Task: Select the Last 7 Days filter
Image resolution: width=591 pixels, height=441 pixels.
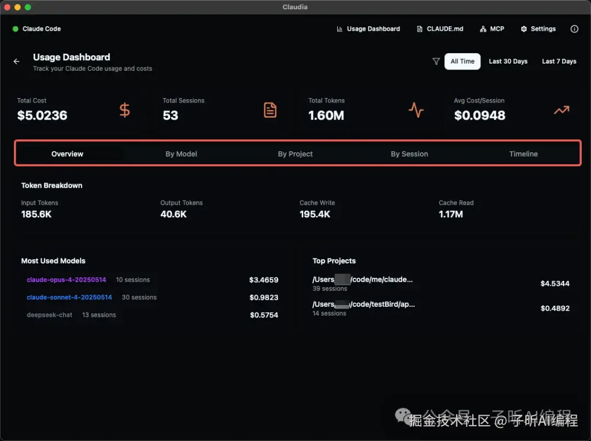Action: tap(559, 61)
